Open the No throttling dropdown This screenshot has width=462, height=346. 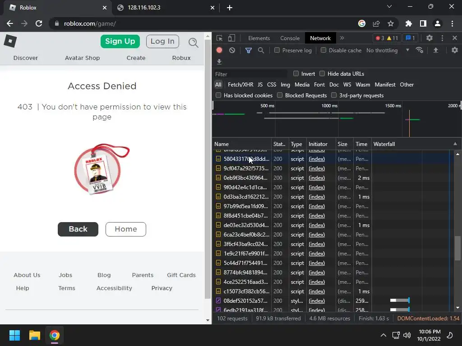tap(388, 50)
